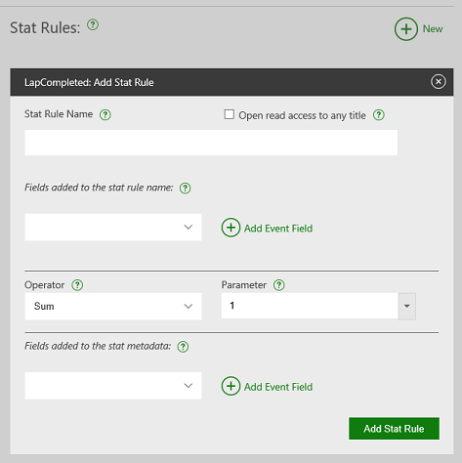
Task: Click the New link text
Action: (433, 29)
